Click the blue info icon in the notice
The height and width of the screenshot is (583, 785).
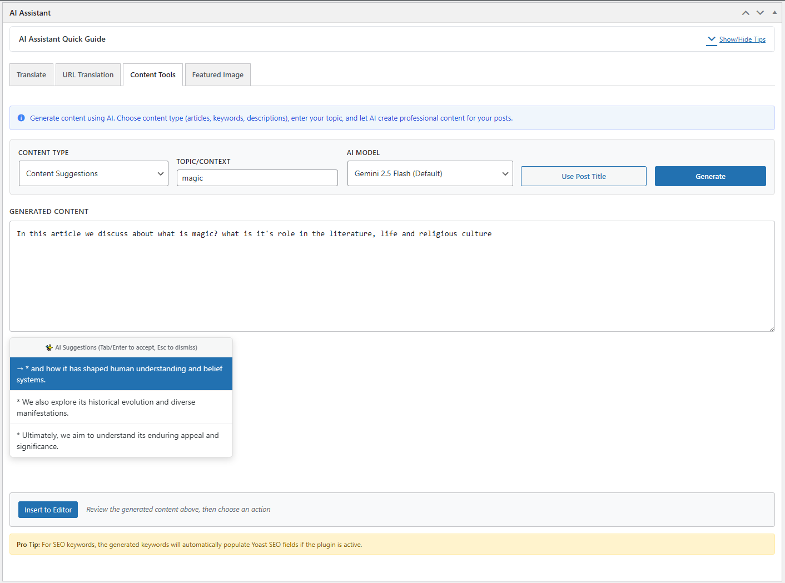[x=21, y=118]
